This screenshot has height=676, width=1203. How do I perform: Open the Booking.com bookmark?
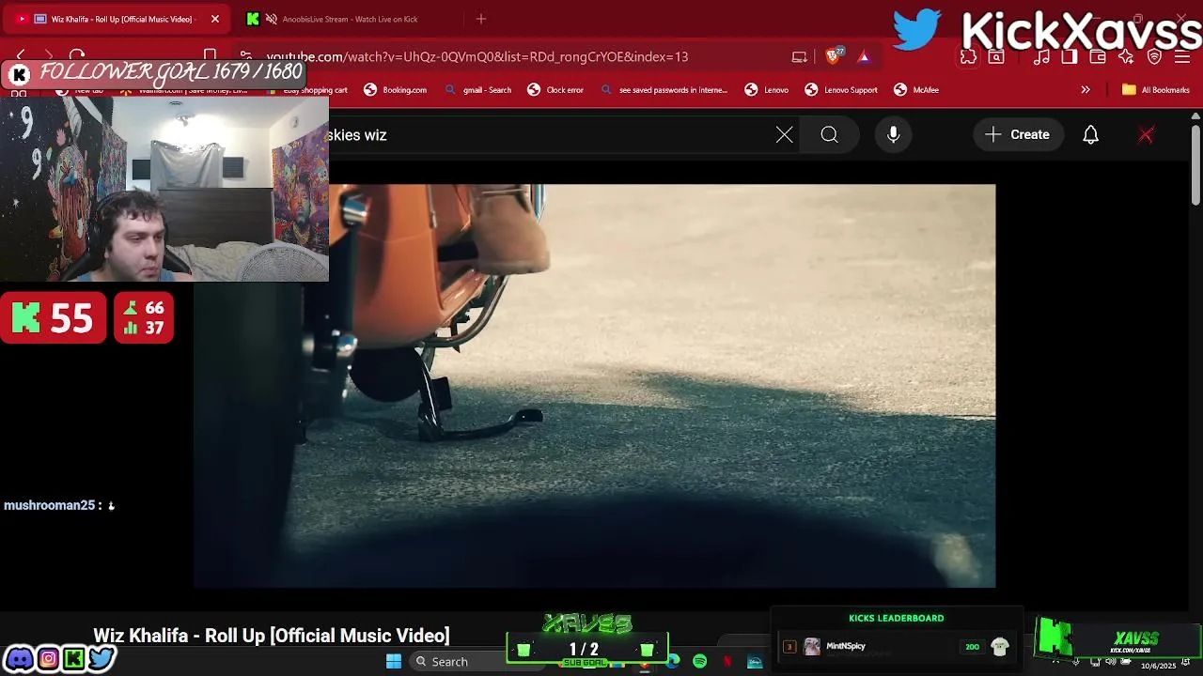coord(395,90)
